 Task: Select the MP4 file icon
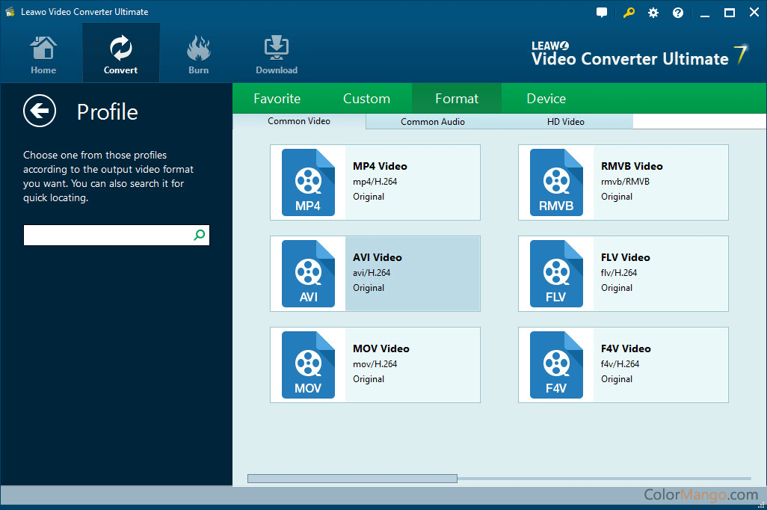pyautogui.click(x=308, y=182)
